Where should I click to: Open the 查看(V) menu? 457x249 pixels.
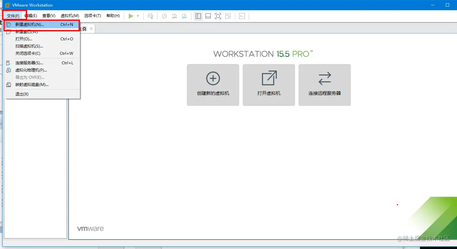pyautogui.click(x=49, y=16)
